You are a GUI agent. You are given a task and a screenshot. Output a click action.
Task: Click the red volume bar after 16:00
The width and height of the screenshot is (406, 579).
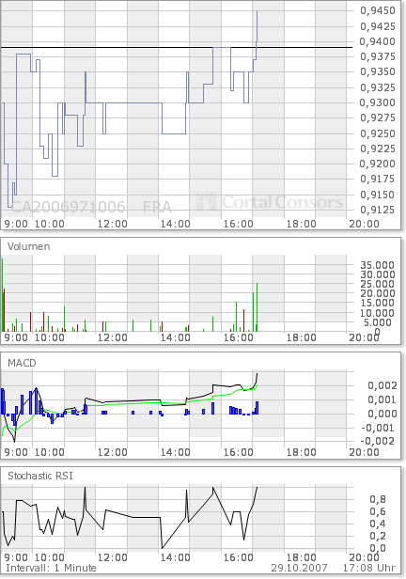[244, 321]
